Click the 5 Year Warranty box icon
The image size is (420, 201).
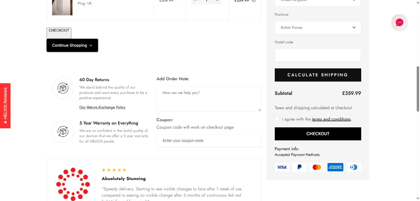coord(63,132)
